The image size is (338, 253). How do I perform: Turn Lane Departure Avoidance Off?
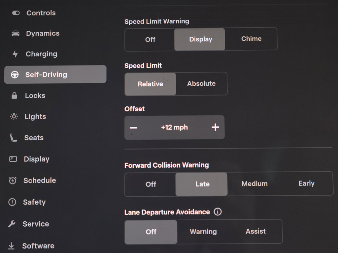(151, 232)
